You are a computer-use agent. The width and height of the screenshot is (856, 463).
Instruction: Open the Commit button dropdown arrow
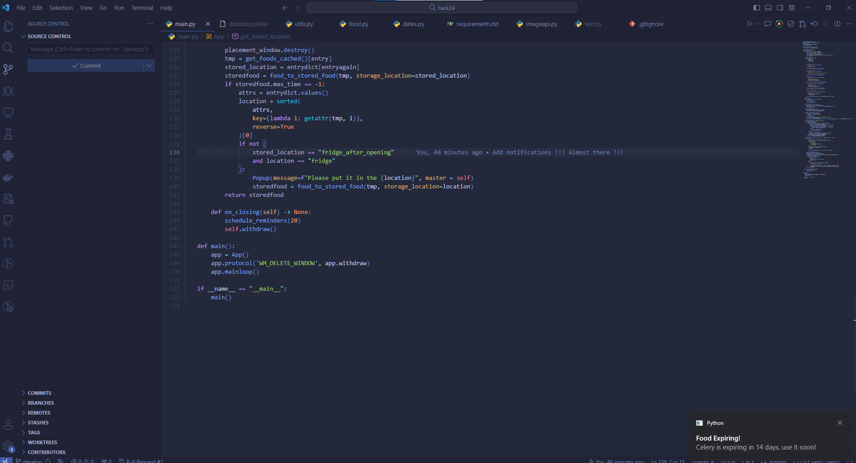149,66
